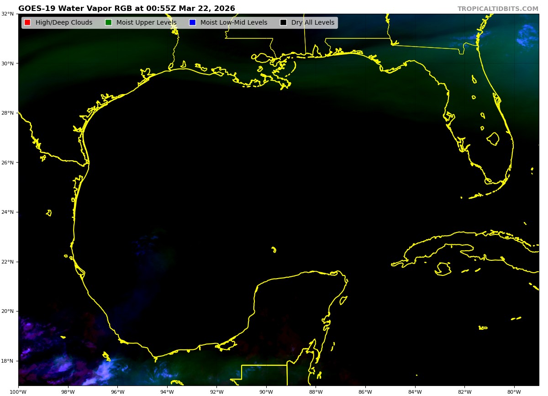The width and height of the screenshot is (548, 396).
Task: Select the "High/Deep Clouds" legend label
Action: point(64,22)
